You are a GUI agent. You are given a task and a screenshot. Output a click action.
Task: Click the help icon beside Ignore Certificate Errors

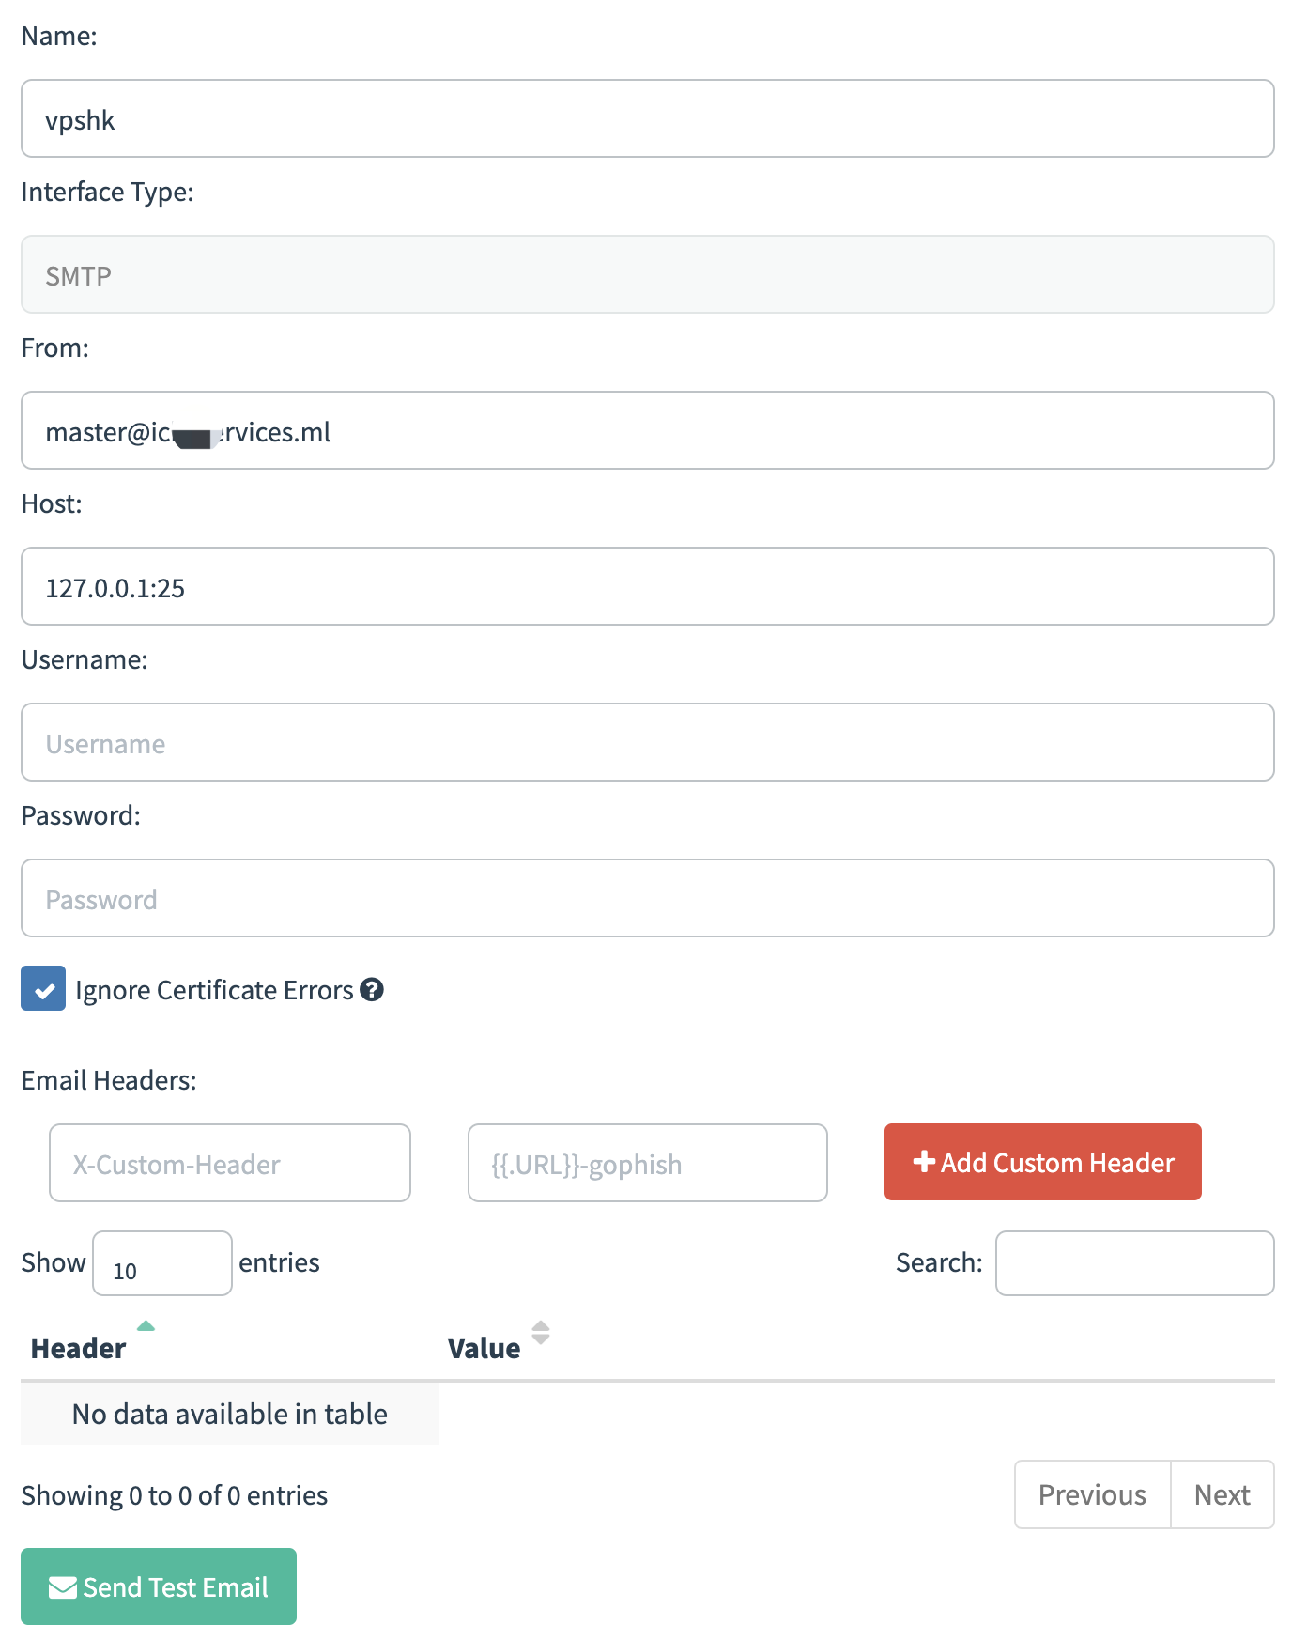[372, 990]
